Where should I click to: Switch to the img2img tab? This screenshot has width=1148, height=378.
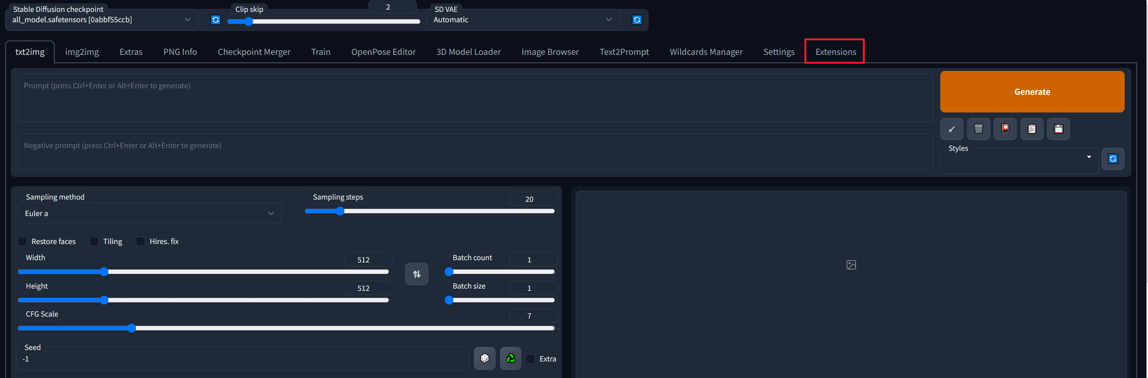click(82, 52)
